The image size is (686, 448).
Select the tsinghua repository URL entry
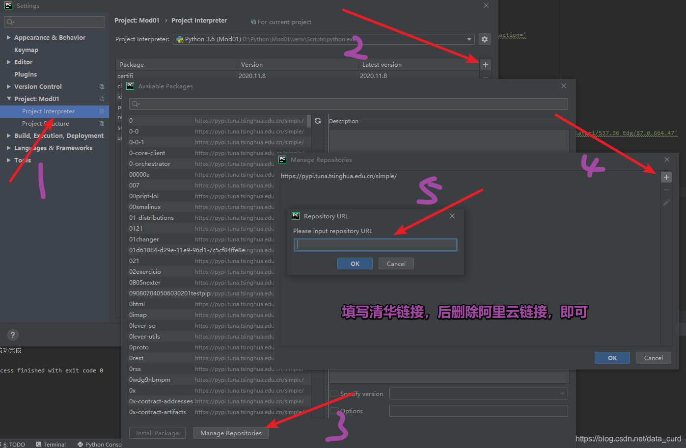[x=339, y=176]
